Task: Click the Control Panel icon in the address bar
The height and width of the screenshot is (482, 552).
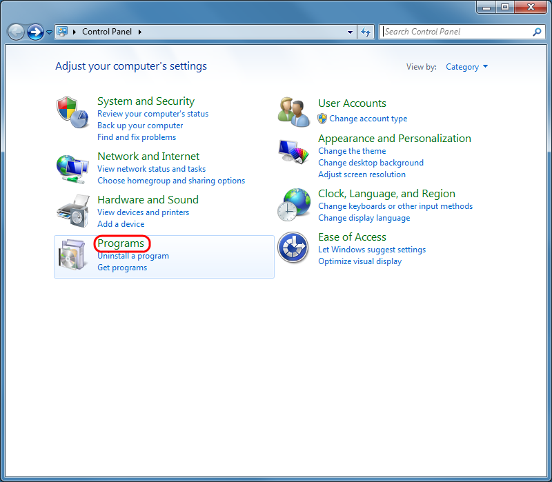Action: click(62, 32)
